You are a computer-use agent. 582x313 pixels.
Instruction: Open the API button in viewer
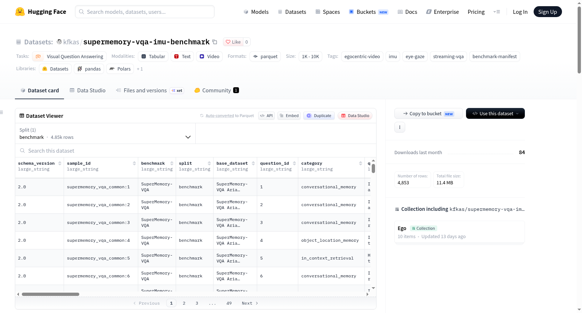click(266, 116)
